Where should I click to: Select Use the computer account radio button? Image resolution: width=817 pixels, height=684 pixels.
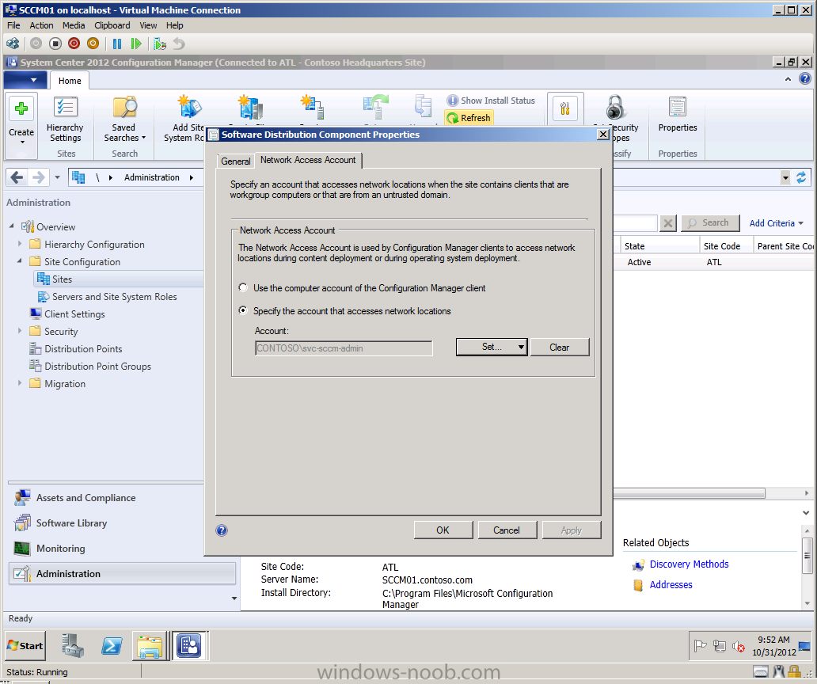tap(243, 287)
